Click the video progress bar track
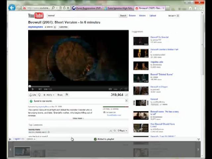This screenshot has height=159, width=212. (79, 86)
